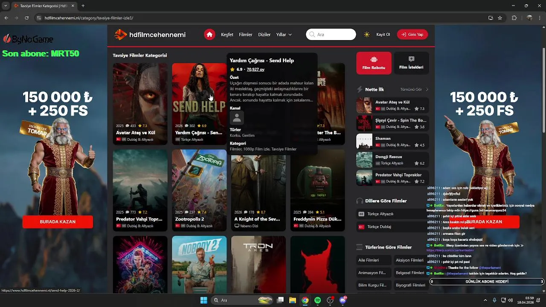Open Discord from the taskbar

click(x=343, y=300)
